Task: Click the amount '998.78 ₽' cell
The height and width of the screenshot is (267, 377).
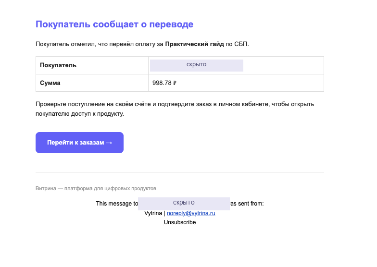Action: tap(236, 83)
